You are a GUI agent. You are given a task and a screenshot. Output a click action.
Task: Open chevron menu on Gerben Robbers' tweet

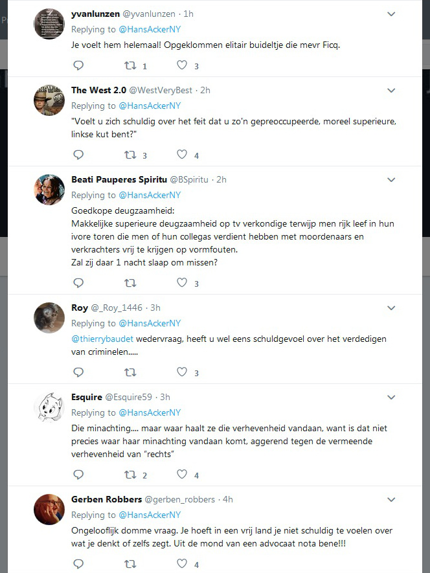pos(391,499)
